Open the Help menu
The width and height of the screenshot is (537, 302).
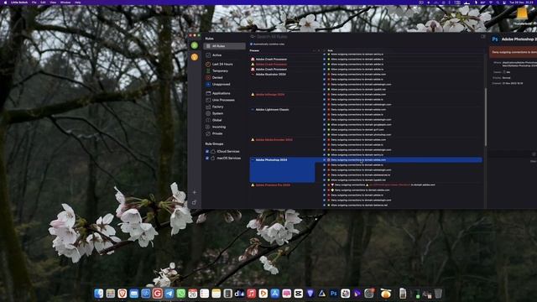click(78, 3)
